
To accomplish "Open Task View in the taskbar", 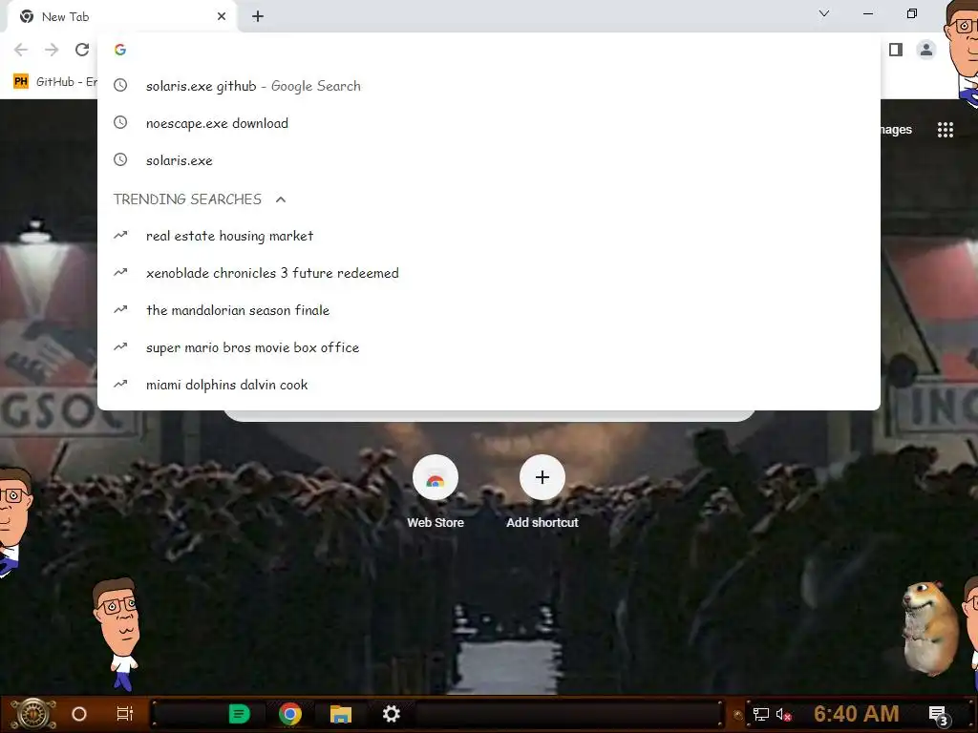I will (125, 714).
